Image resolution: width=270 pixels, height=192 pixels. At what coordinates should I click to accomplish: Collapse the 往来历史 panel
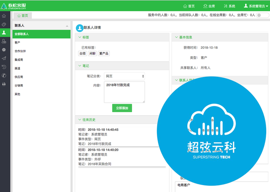point(80,120)
